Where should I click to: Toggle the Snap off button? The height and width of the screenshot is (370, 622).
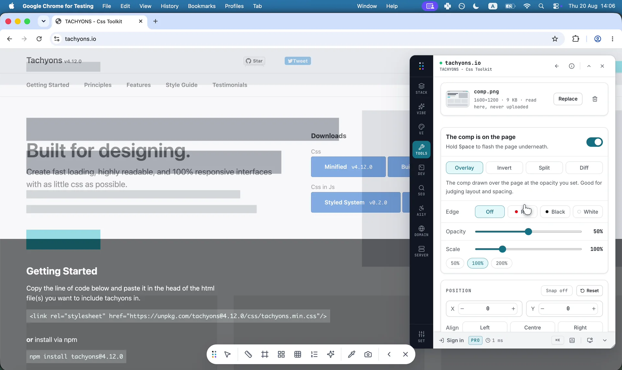tap(557, 291)
